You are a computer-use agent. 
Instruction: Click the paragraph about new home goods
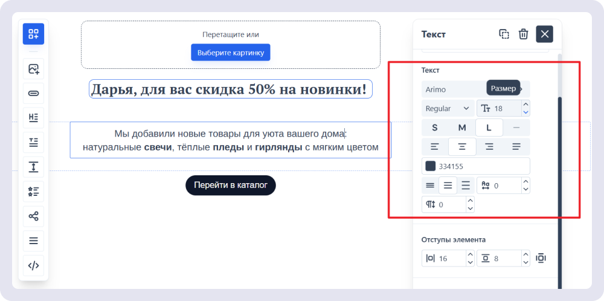pos(231,140)
